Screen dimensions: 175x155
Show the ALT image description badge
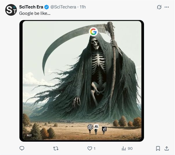(29, 135)
